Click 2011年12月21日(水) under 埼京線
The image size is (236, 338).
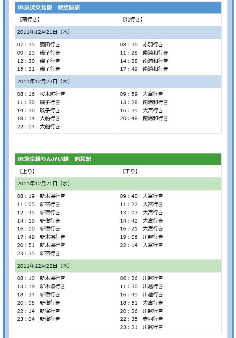click(118, 184)
